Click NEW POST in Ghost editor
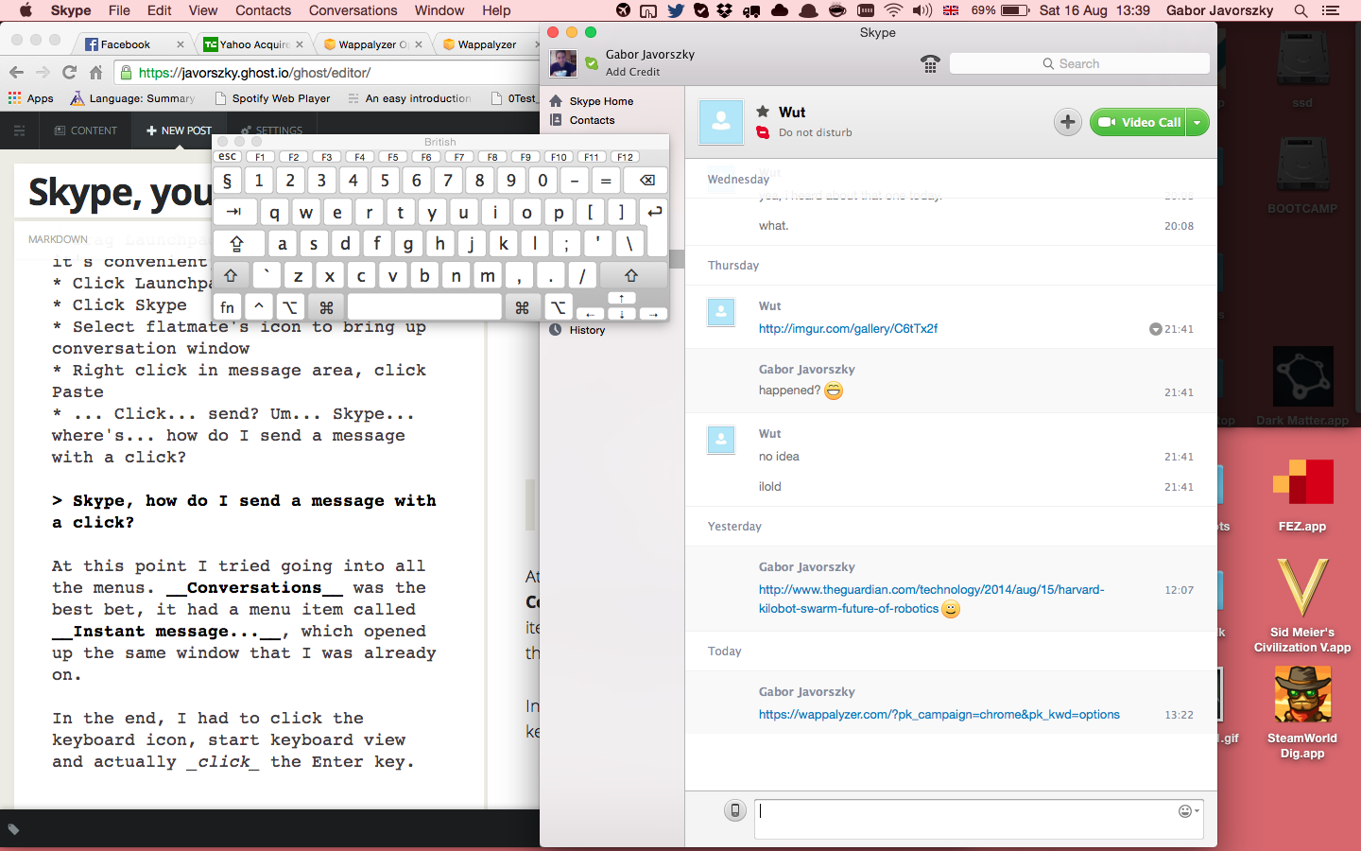 (179, 130)
